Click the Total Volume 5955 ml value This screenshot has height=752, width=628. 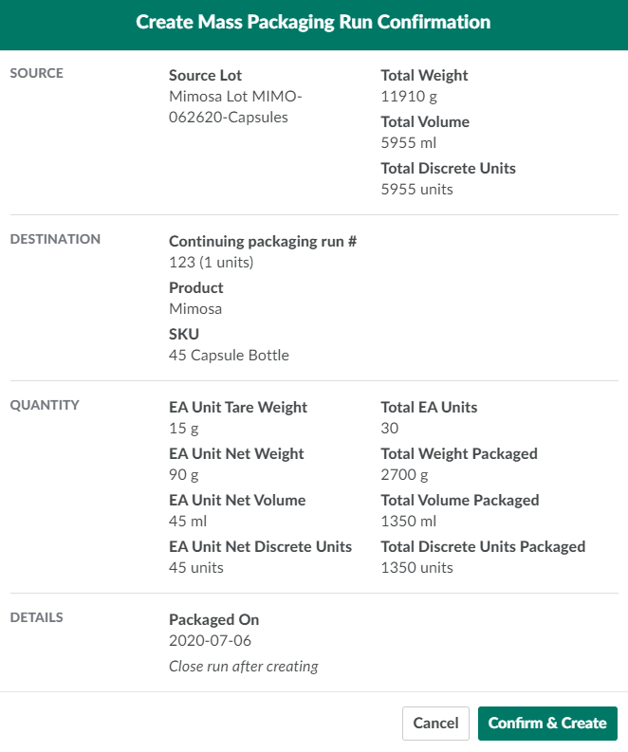[409, 142]
